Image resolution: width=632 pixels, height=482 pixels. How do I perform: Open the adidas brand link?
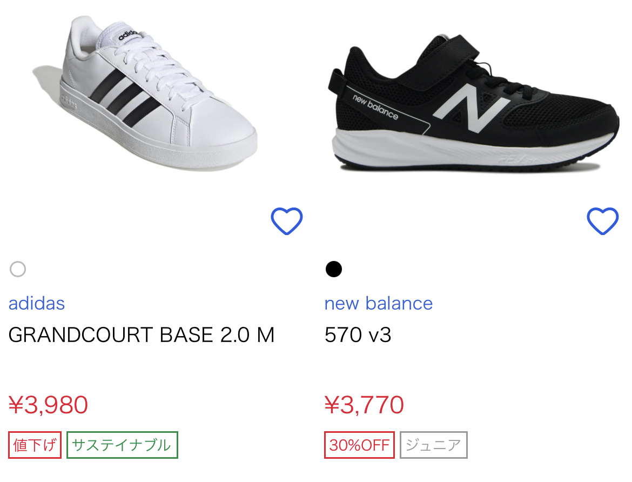point(37,303)
